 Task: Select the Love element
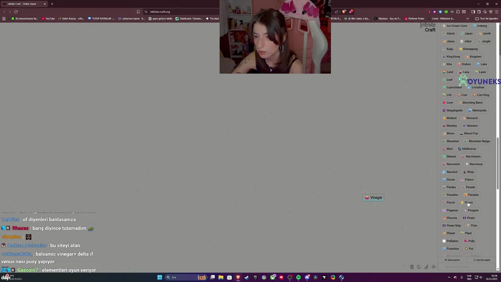[x=447, y=103]
